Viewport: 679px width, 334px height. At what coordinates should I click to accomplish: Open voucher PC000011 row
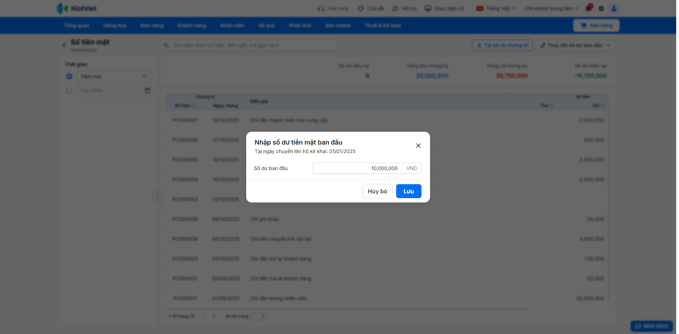[386, 298]
